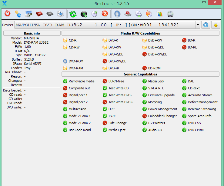Click the CD-R capability disc icon
The height and width of the screenshot is (186, 224).
(65, 40)
